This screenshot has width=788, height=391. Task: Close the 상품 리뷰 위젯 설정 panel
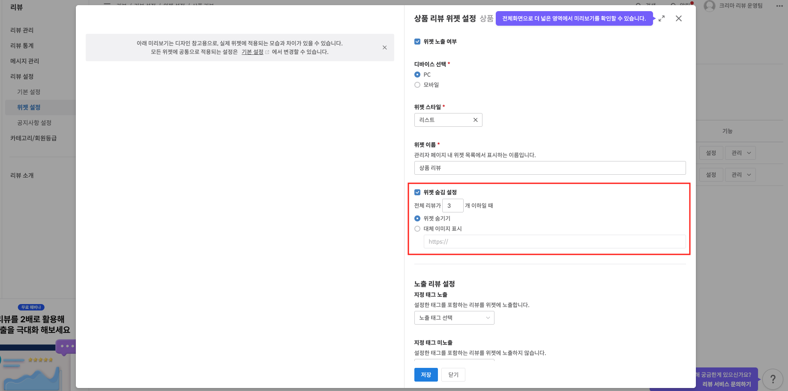click(x=678, y=18)
